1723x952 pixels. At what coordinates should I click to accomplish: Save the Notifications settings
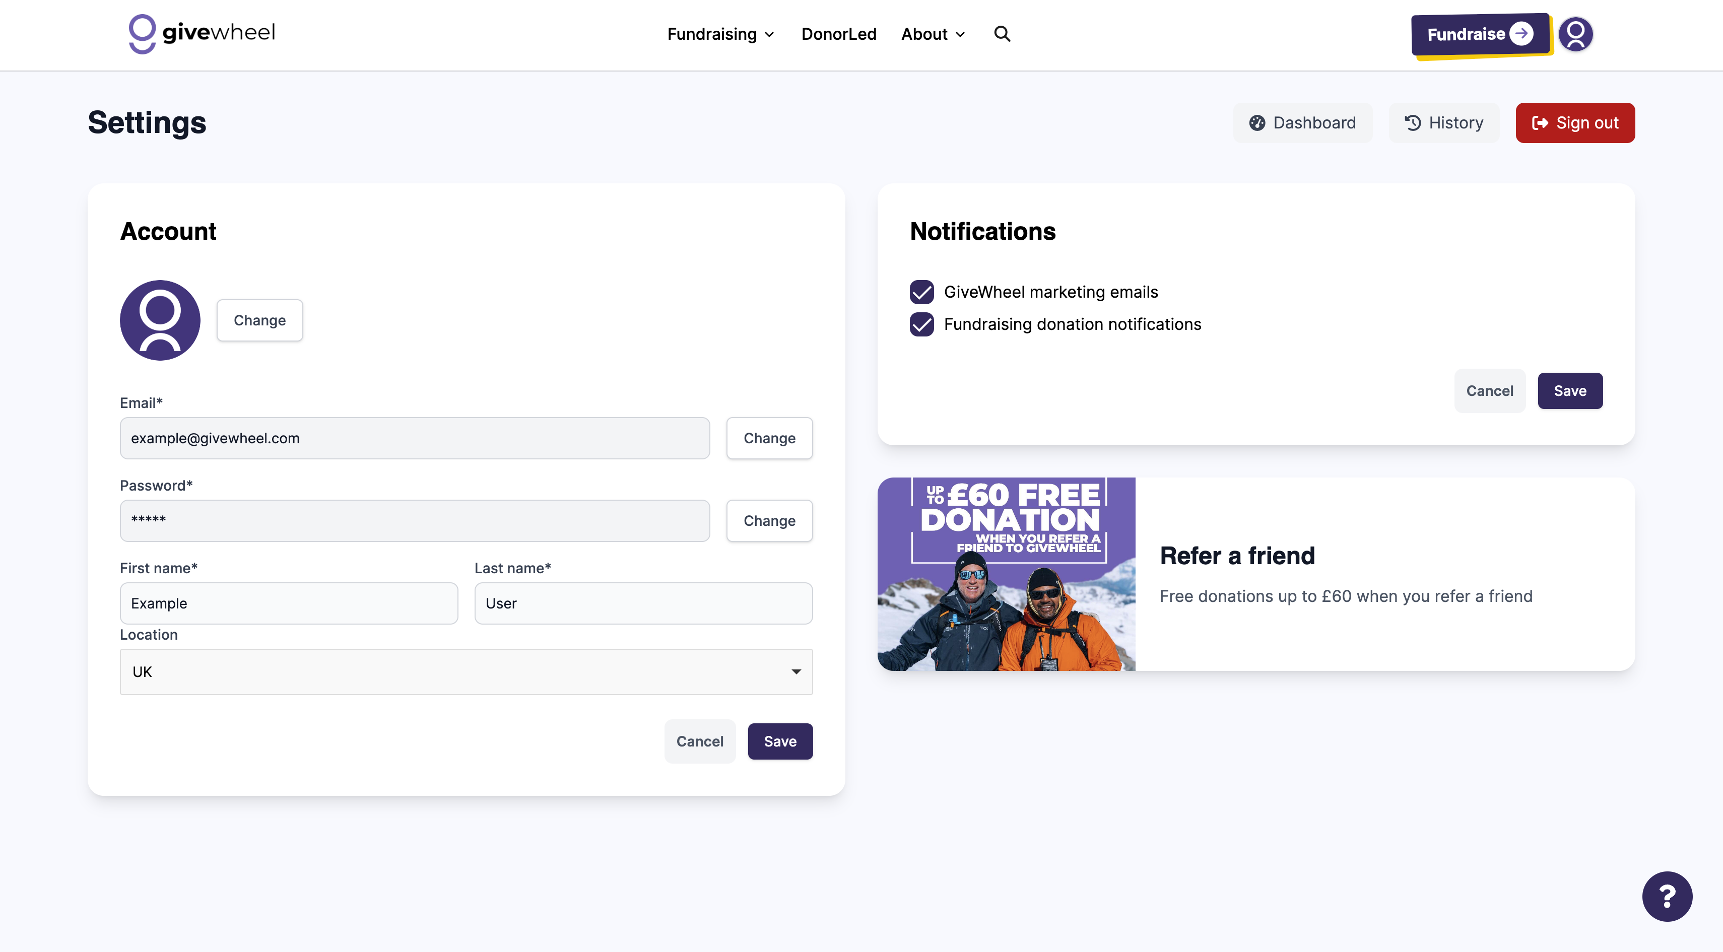(1569, 391)
